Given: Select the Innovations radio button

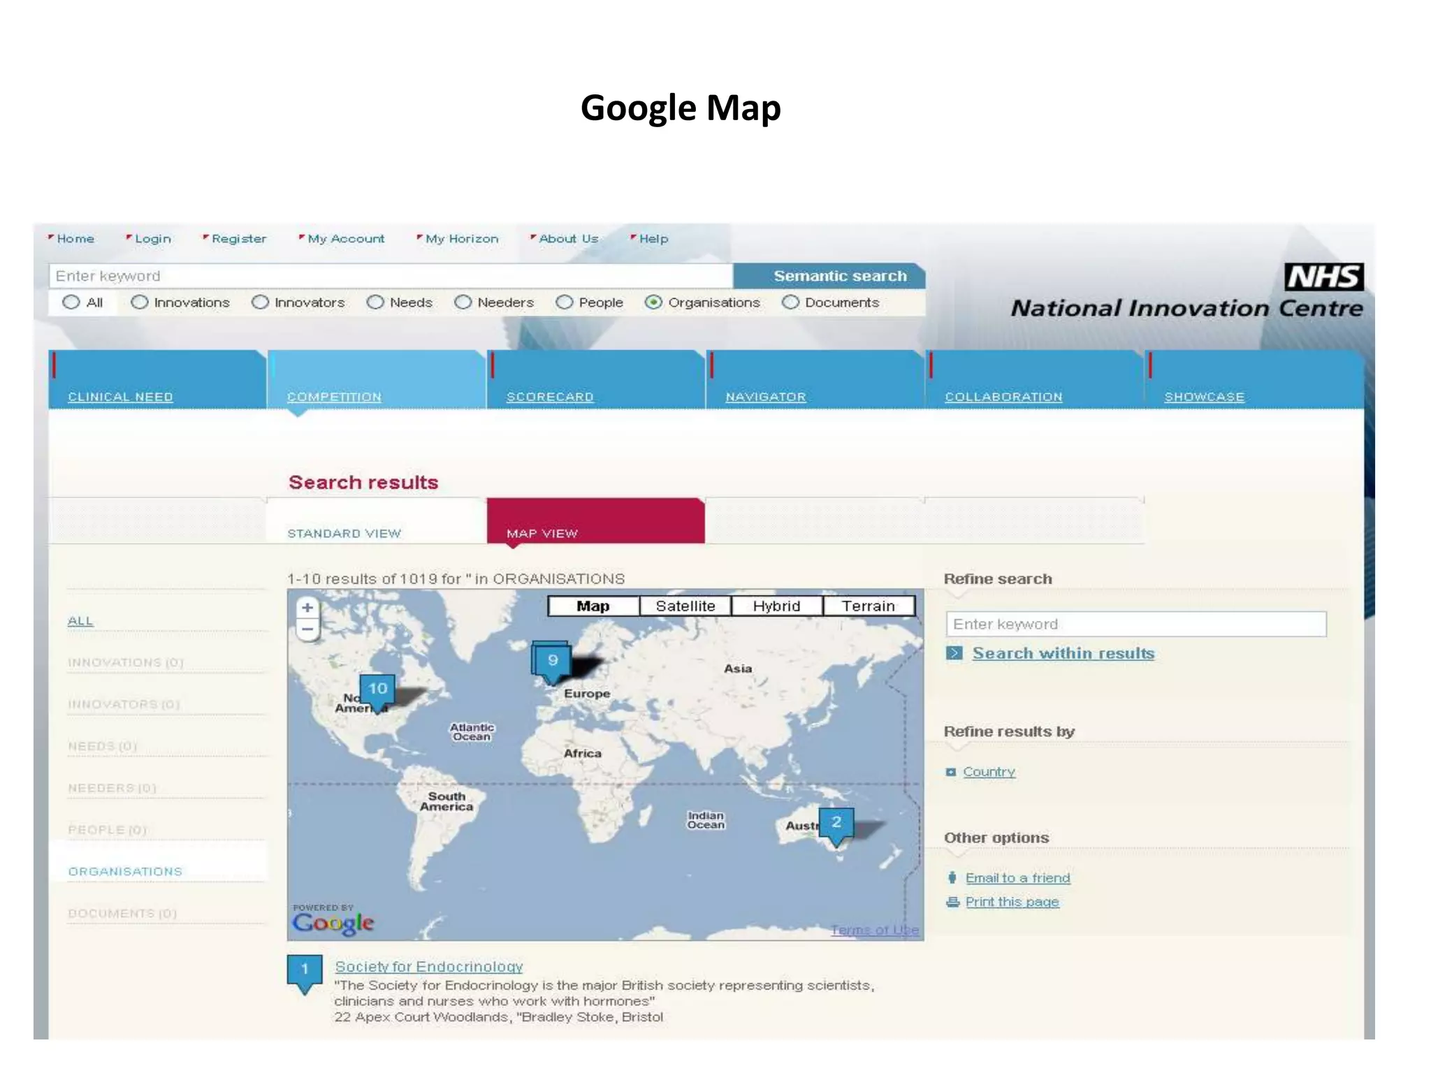Looking at the screenshot, I should click(x=140, y=302).
